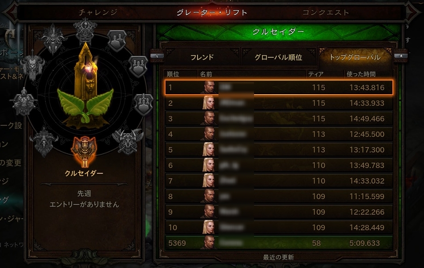
Task: Select the rank 8 row with 11:15.599
Action: point(279,196)
